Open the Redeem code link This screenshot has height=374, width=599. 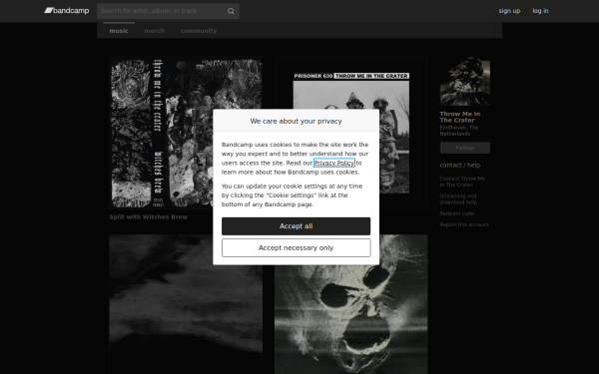pyautogui.click(x=457, y=213)
